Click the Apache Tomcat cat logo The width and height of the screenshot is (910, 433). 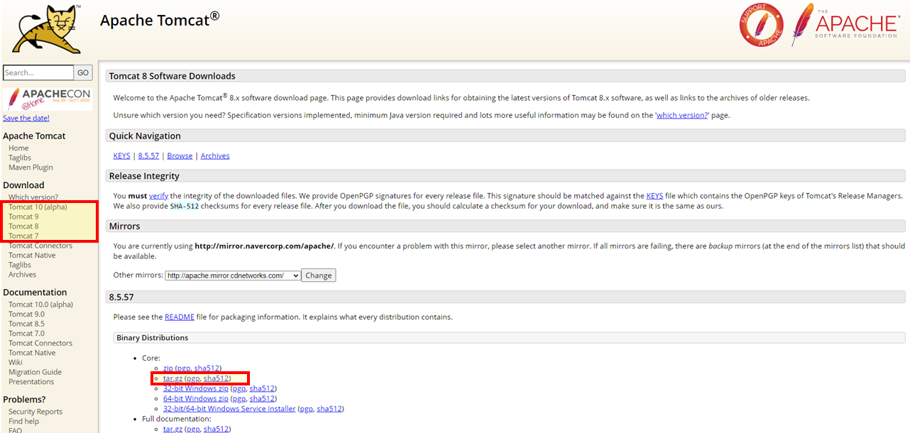click(x=48, y=29)
